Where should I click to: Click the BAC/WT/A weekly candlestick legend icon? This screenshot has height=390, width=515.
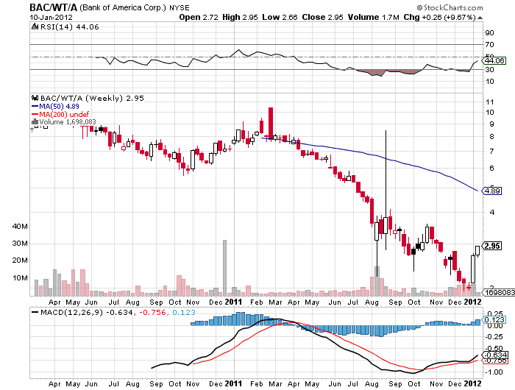[35, 98]
